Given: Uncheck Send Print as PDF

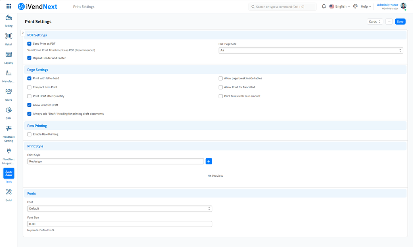Looking at the screenshot, I should 29,44.
